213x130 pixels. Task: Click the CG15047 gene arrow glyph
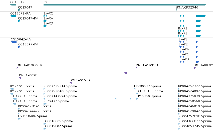19,10
